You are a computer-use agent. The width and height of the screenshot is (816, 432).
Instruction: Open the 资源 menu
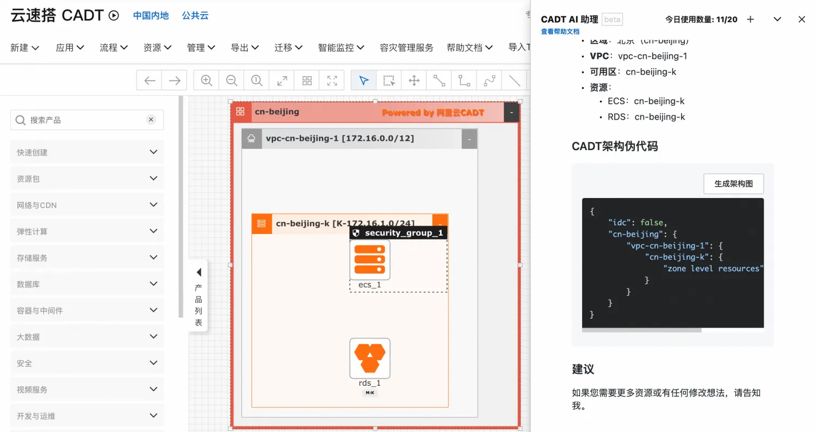tap(158, 48)
